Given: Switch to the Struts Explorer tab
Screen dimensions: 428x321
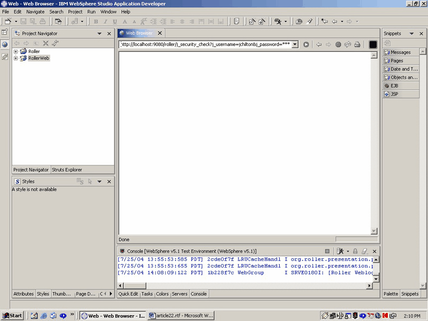Looking at the screenshot, I should [67, 170].
